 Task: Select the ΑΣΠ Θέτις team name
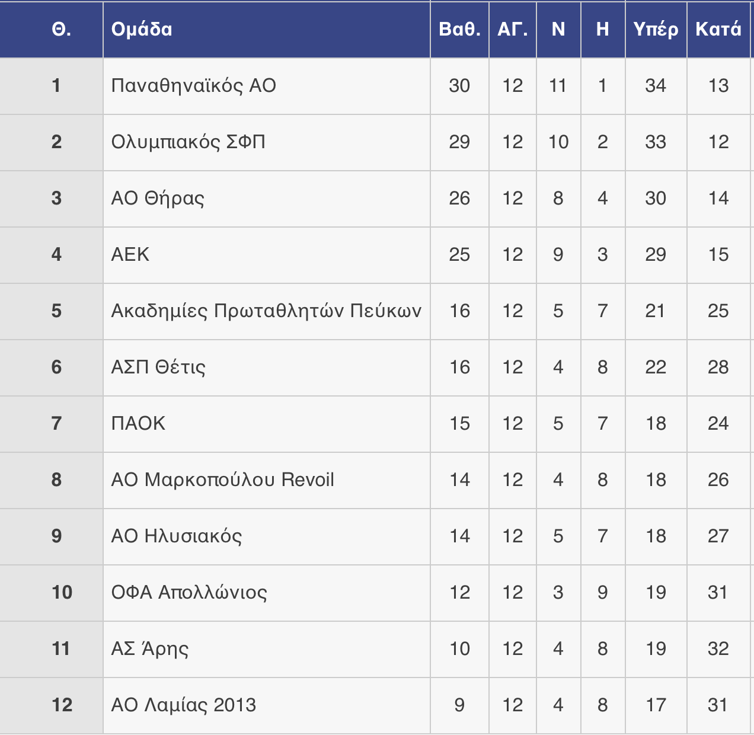click(x=158, y=367)
